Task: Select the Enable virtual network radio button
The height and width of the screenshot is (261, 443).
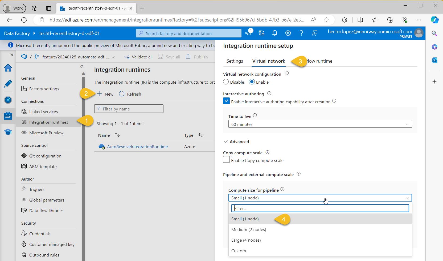Action: tap(252, 82)
